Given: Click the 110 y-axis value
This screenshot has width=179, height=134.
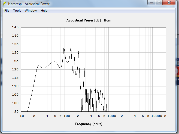Looking at the screenshot, I should pyautogui.click(x=15, y=86).
